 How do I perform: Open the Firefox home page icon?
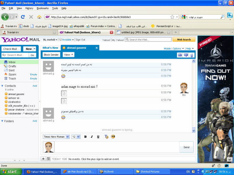39,17
